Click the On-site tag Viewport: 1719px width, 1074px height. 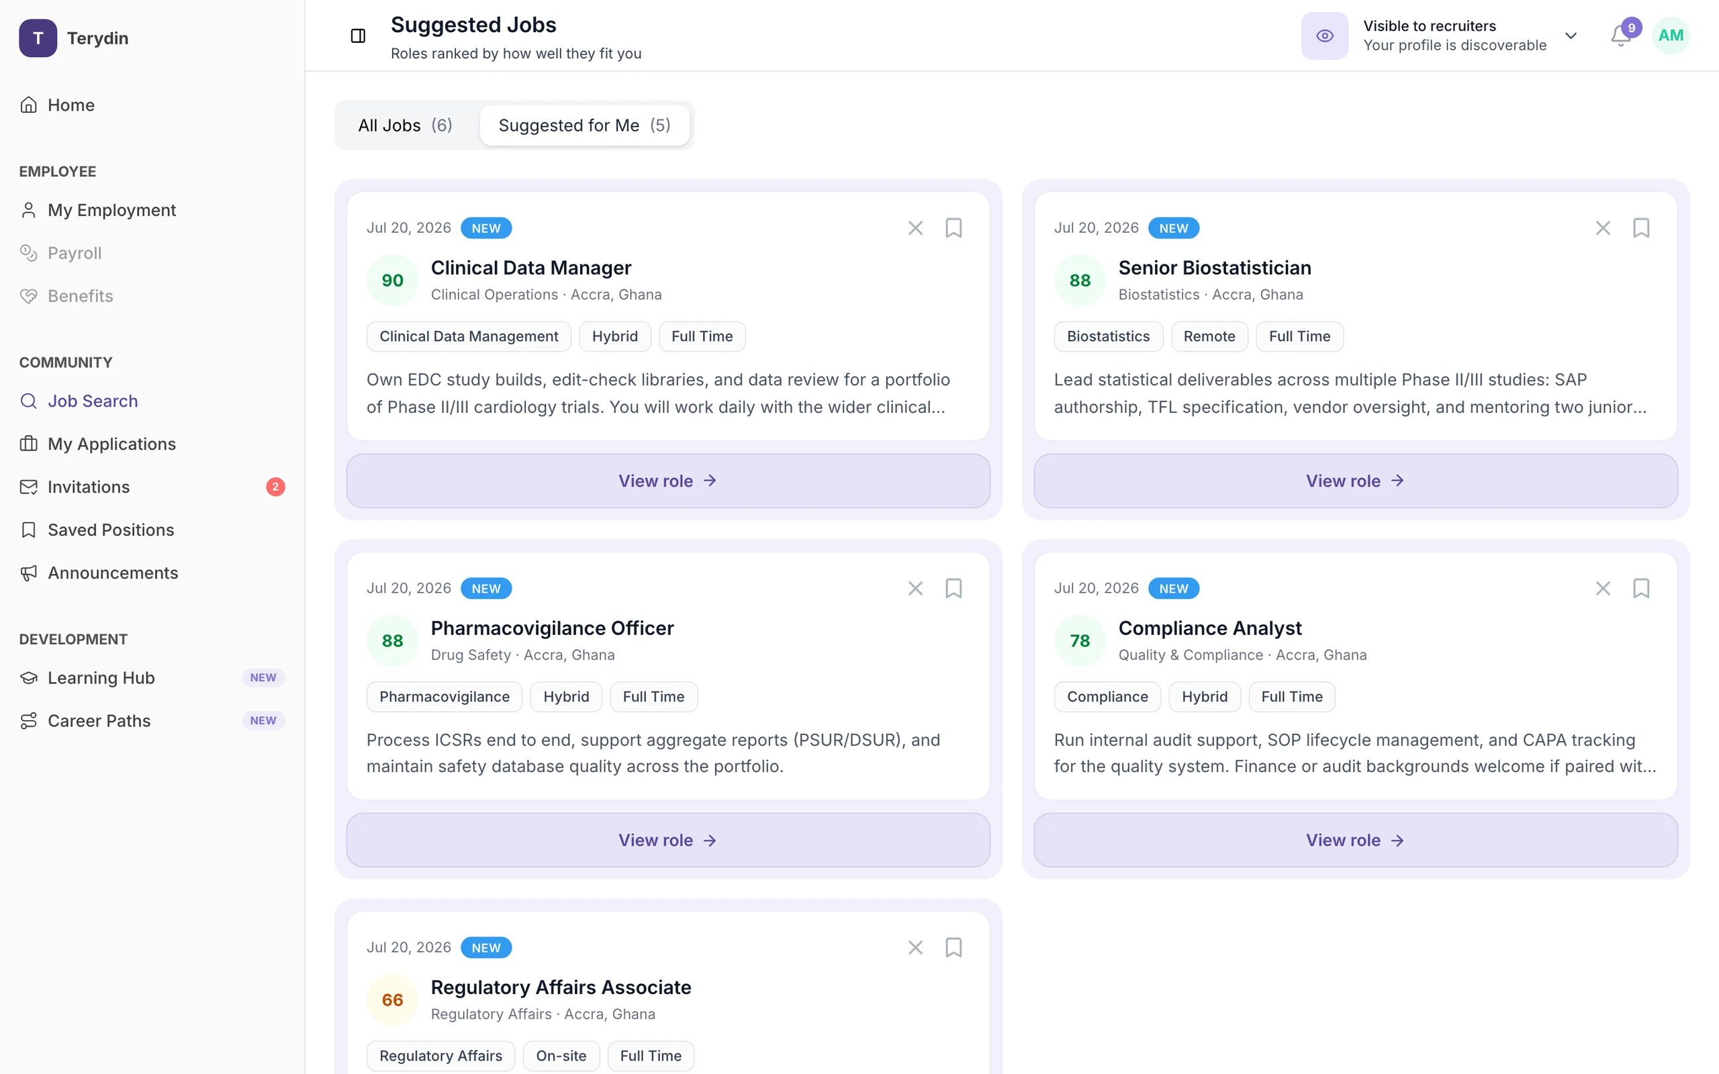[561, 1055]
